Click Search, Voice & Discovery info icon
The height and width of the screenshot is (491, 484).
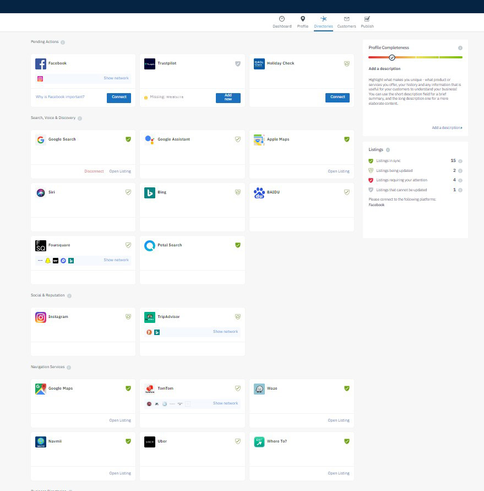[80, 118]
